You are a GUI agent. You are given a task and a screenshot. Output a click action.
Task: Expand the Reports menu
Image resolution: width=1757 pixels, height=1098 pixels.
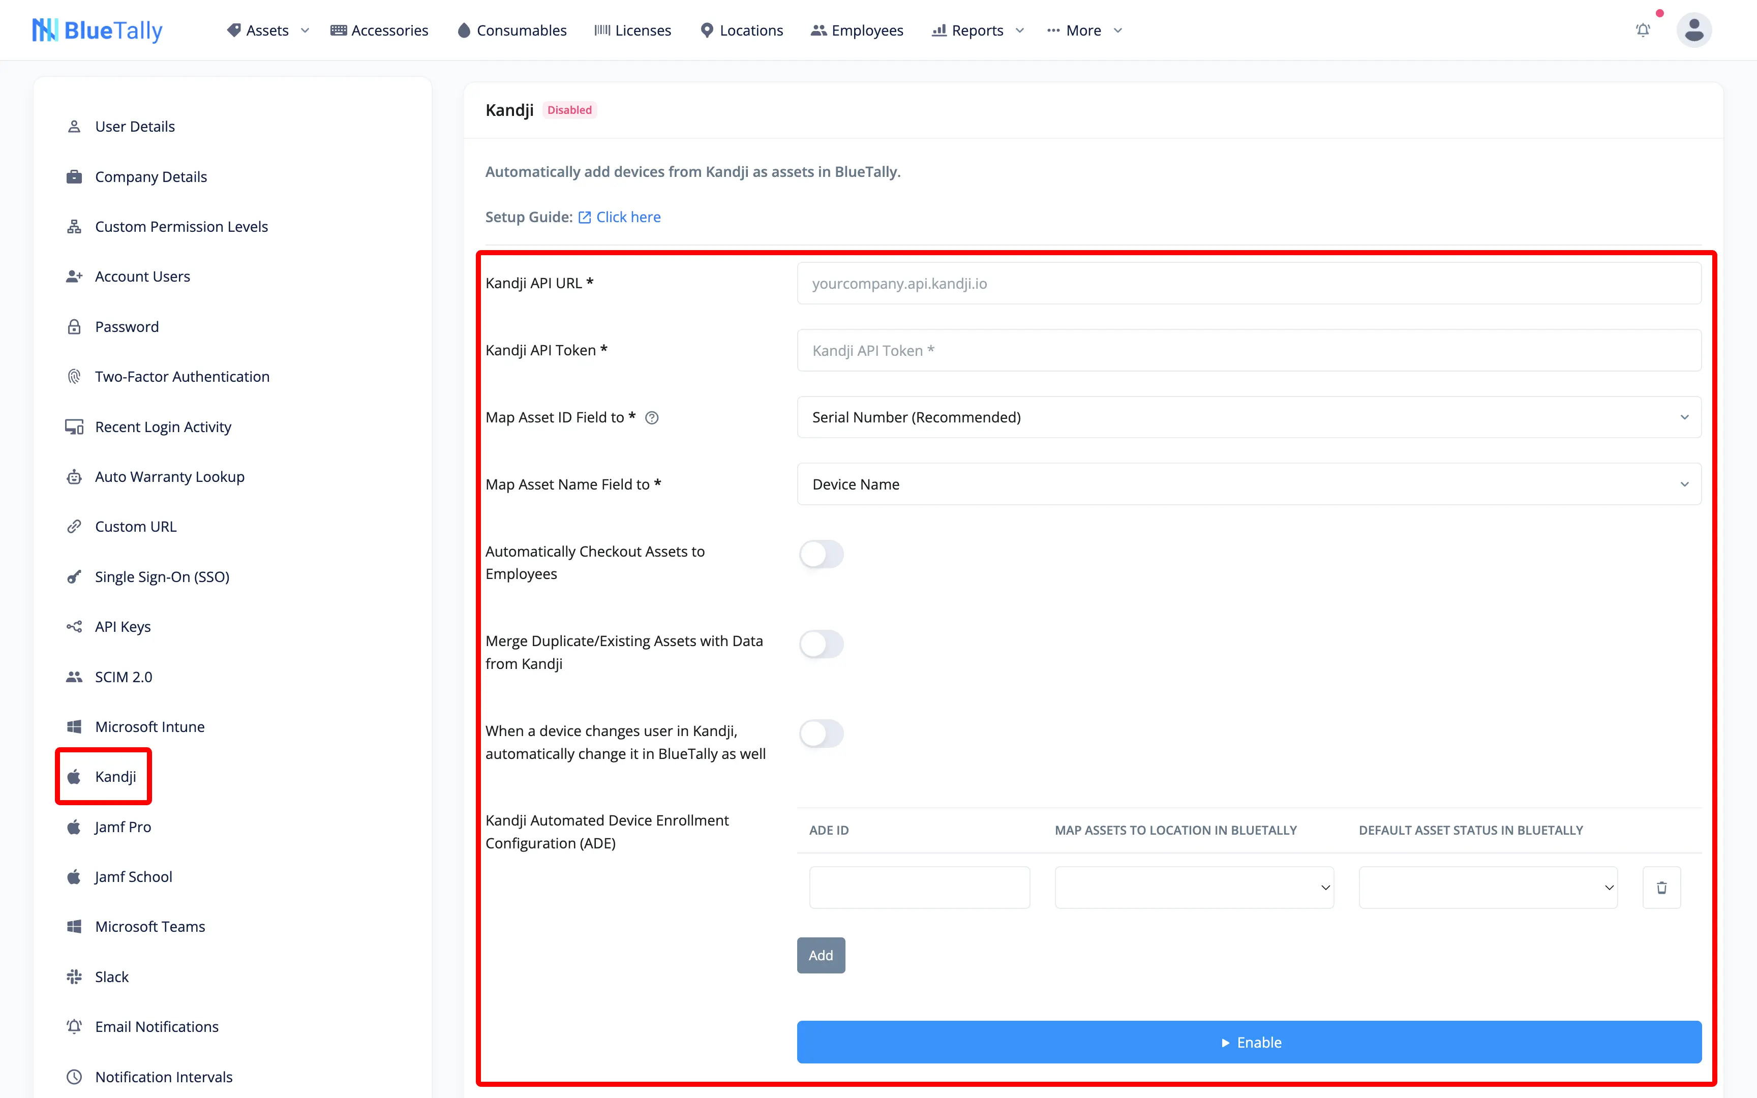tap(977, 30)
